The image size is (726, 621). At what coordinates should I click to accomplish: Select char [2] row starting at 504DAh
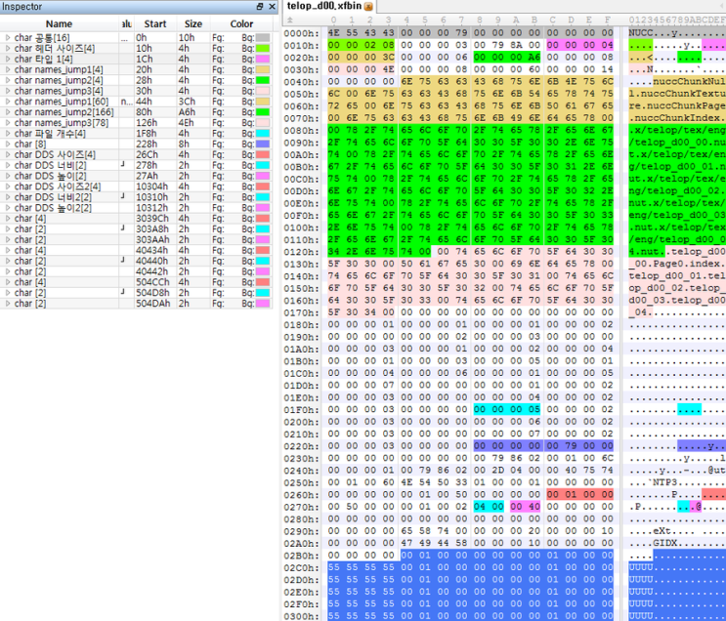[136, 304]
